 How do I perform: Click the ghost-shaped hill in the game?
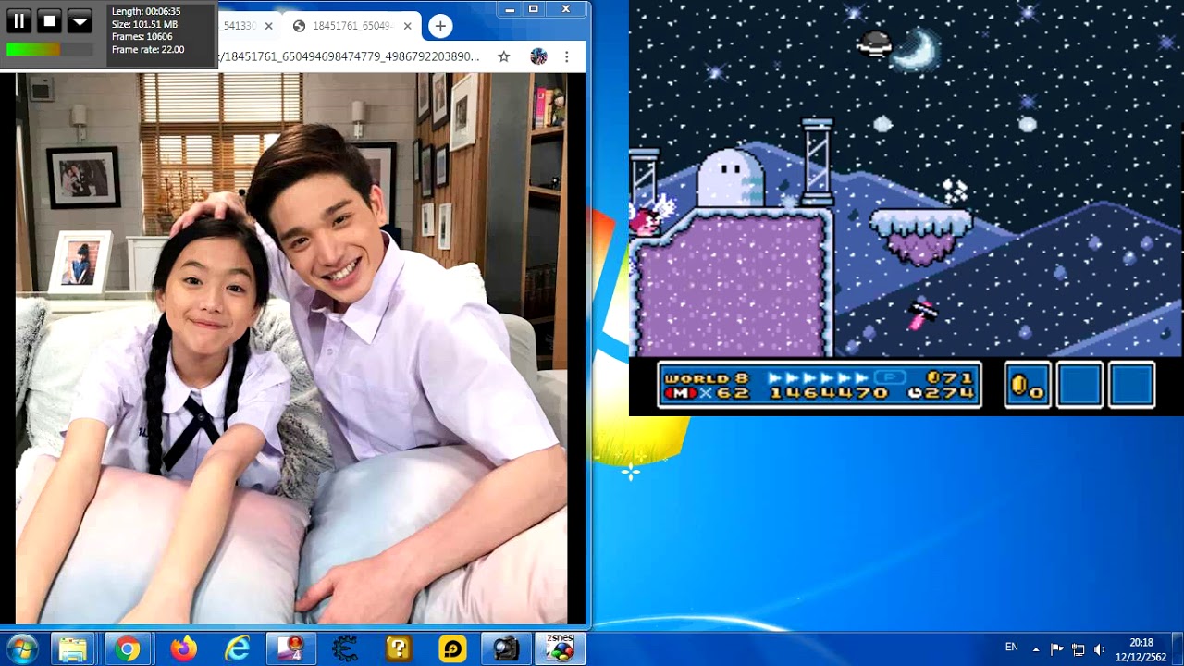pyautogui.click(x=730, y=179)
